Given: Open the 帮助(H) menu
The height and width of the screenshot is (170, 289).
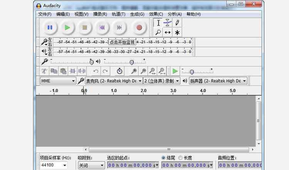Looking at the screenshot, I should 193,14.
